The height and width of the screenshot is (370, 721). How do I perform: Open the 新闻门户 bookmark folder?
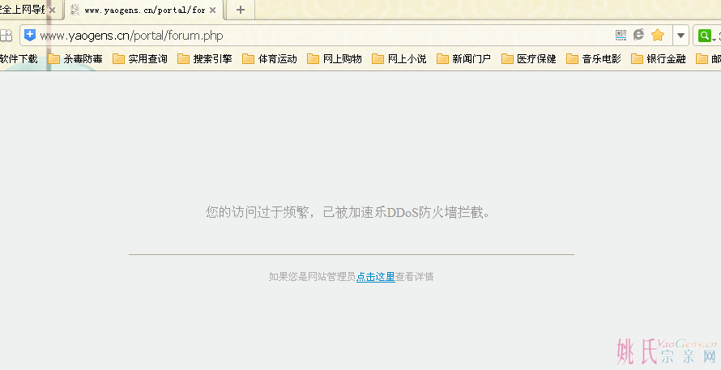(464, 58)
